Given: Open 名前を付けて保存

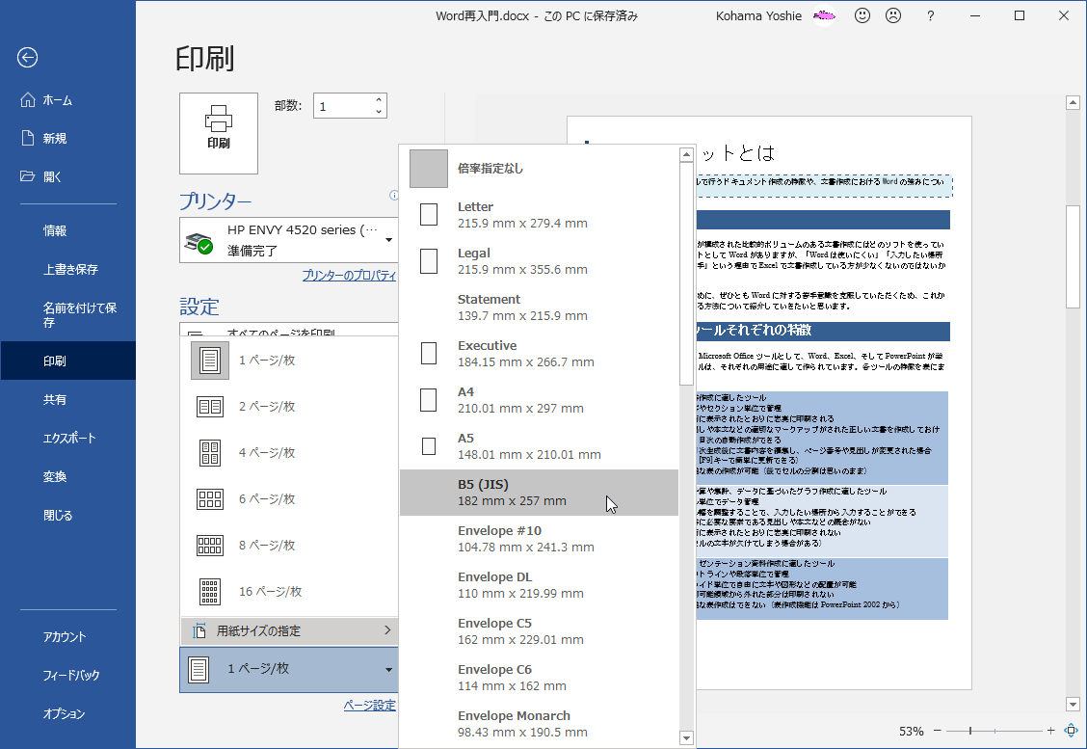Looking at the screenshot, I should pyautogui.click(x=67, y=314).
